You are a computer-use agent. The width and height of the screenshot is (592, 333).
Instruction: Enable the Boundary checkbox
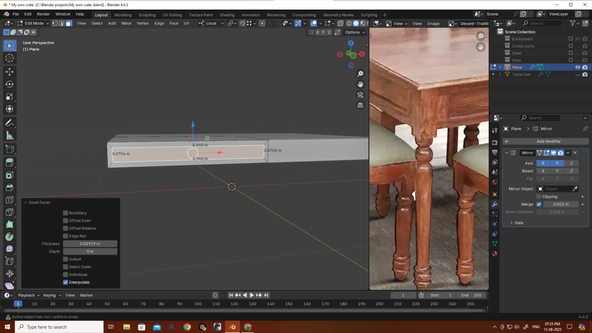click(x=66, y=213)
